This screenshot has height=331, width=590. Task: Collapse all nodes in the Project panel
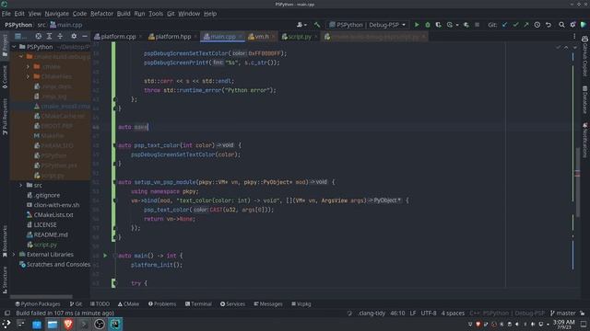[60, 37]
